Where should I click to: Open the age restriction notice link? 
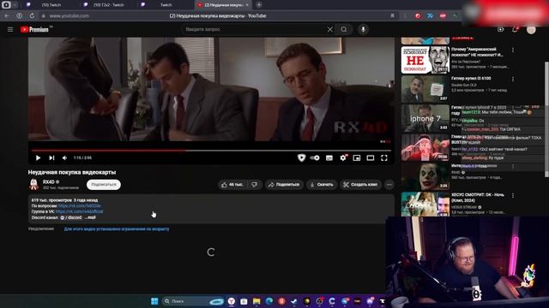[117, 228]
